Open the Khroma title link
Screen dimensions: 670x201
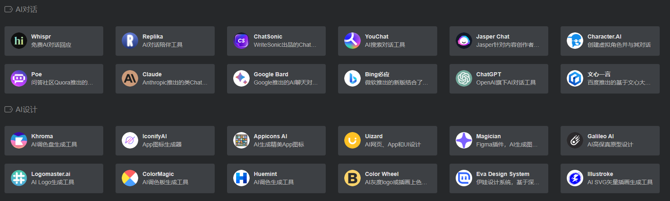42,136
